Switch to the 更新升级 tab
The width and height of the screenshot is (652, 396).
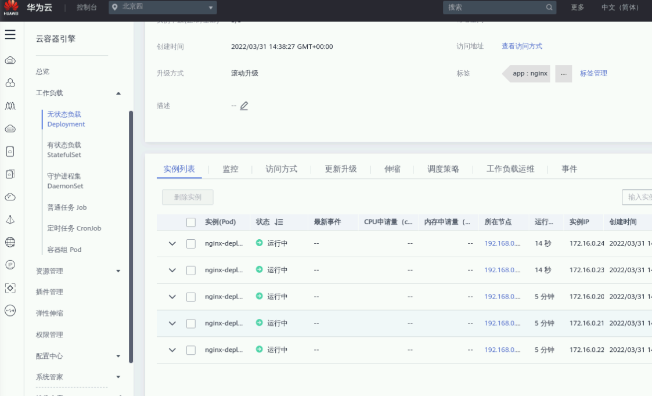coord(341,169)
